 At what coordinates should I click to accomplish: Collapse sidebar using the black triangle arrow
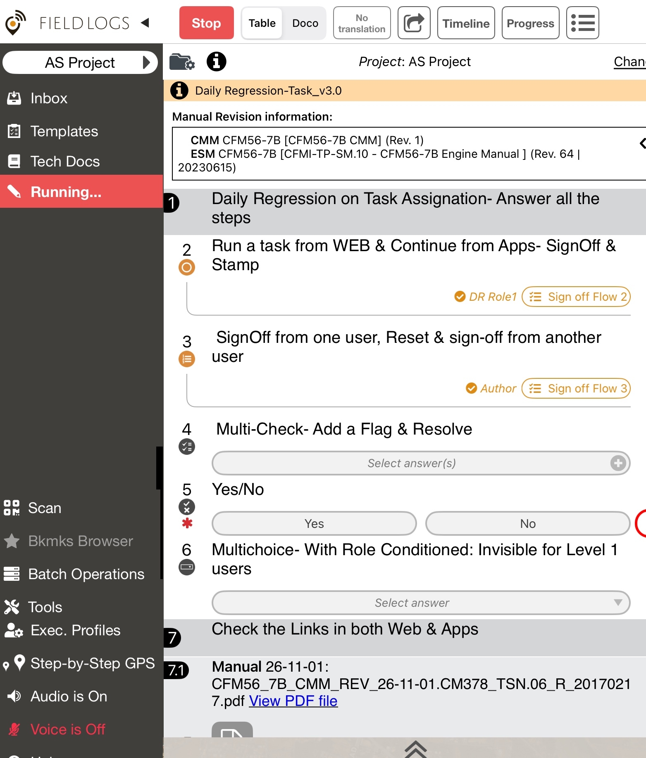pos(145,23)
